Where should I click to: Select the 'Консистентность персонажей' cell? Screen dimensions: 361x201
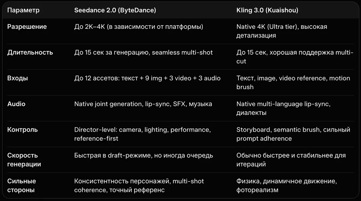tap(139, 186)
